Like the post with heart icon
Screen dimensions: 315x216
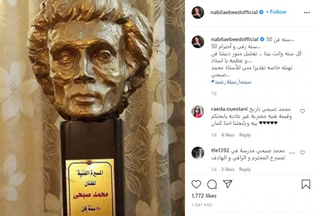pos(196,184)
